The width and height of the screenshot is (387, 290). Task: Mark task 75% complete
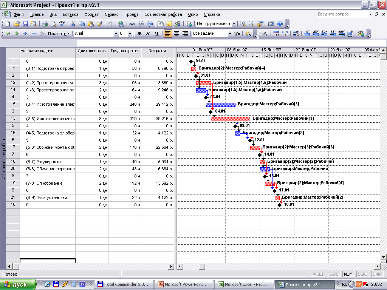click(333, 34)
